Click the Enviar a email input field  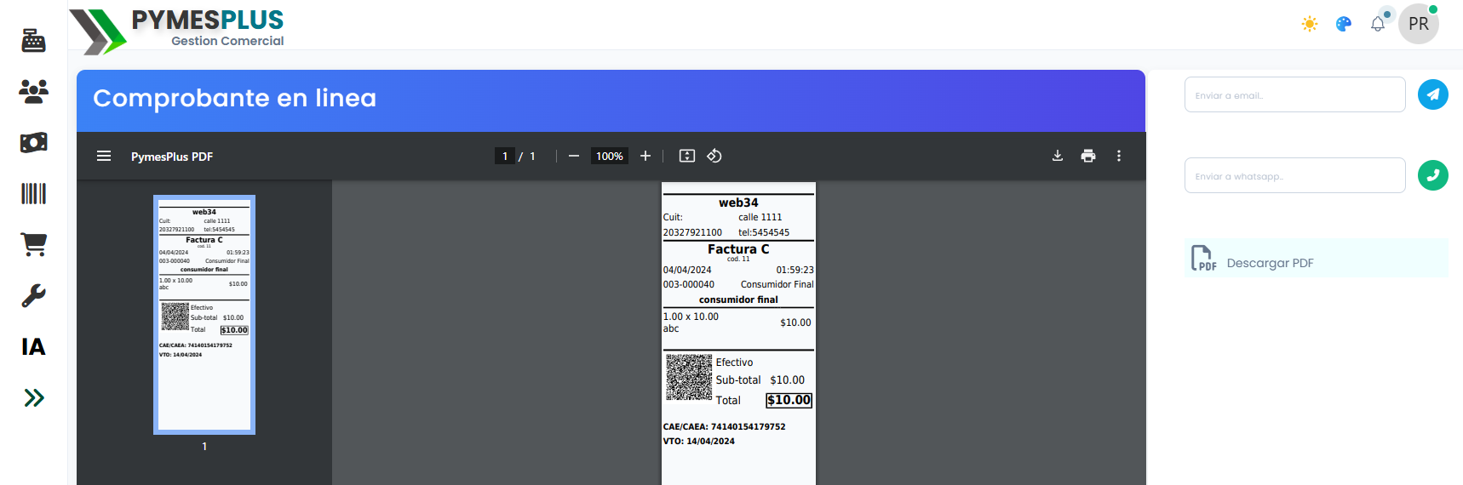point(1294,94)
